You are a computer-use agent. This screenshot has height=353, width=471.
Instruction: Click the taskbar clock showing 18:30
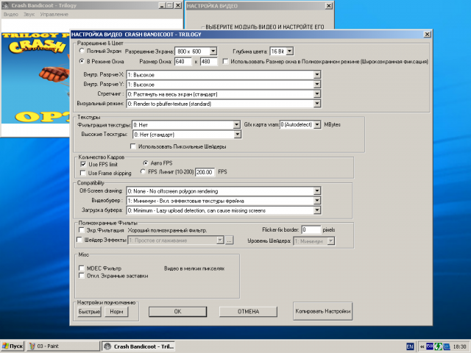click(x=459, y=346)
